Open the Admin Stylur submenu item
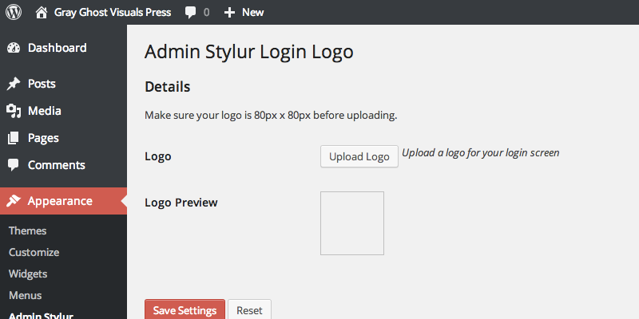 (41, 315)
